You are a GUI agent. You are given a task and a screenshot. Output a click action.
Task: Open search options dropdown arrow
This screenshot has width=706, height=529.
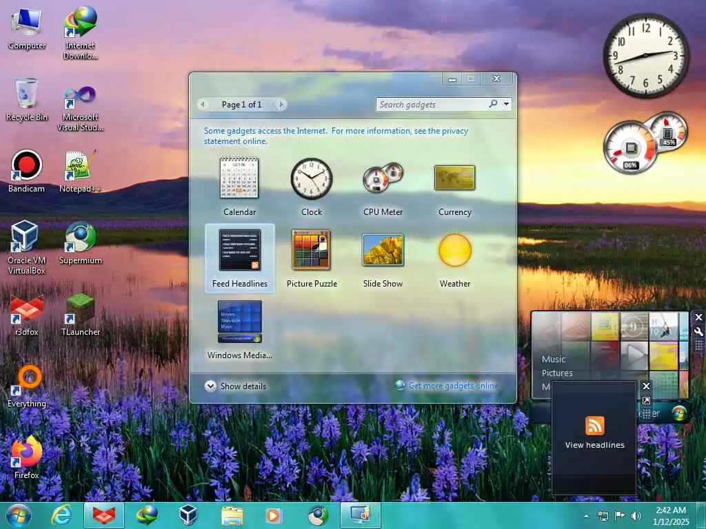tap(506, 105)
